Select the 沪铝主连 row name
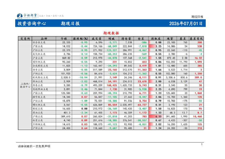This screenshot has width=225, height=159. pyautogui.click(x=38, y=50)
